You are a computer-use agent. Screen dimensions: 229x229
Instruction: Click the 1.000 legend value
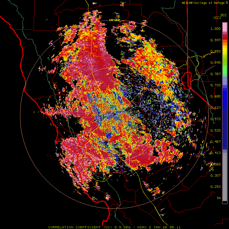[216, 28]
